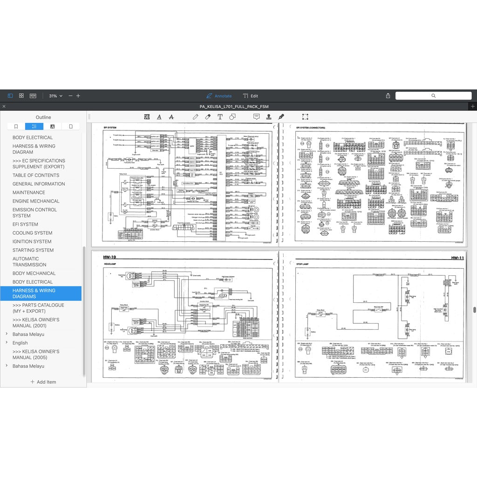Select the shapes tool
This screenshot has width=477, height=477.
pos(232,117)
